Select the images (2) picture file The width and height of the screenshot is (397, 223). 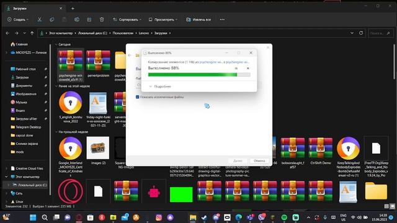pyautogui.click(x=98, y=151)
